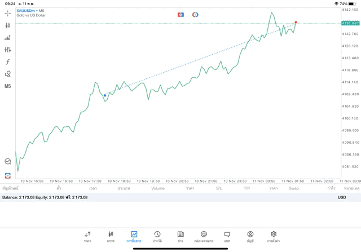Open the indicators 'f' icon
Viewport: 361px width, 252px height.
7,62
